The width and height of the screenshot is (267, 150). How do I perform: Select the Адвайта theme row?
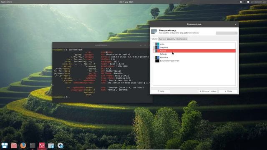click(x=194, y=57)
